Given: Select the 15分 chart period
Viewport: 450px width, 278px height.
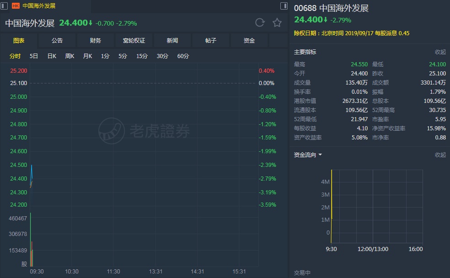Looking at the screenshot, I should [x=142, y=56].
